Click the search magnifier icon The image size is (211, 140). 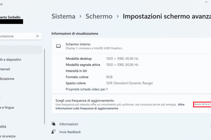coord(38,36)
